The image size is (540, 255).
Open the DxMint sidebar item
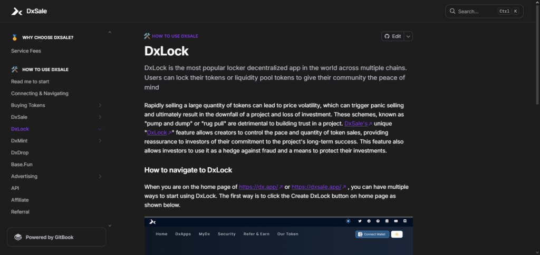[20, 141]
